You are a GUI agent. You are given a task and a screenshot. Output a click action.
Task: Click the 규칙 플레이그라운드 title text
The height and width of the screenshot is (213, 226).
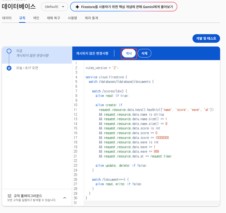(x=28, y=196)
